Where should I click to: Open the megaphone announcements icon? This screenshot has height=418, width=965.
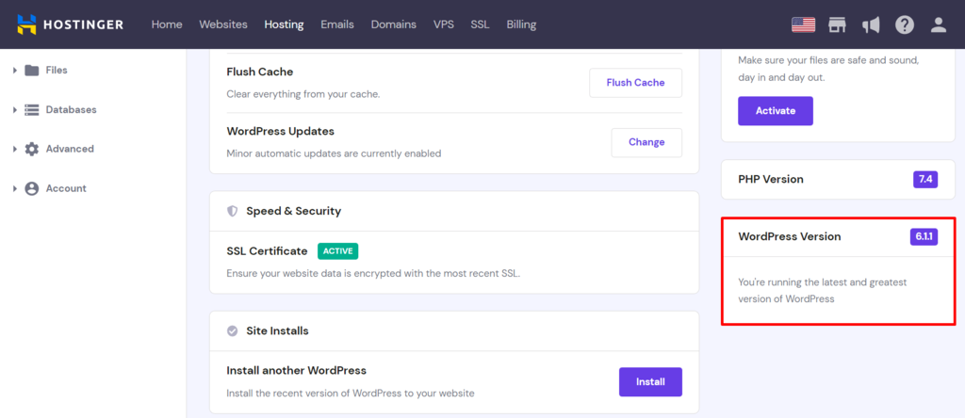click(871, 24)
